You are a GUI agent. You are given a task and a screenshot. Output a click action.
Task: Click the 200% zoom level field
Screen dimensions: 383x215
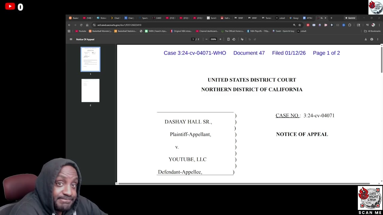tap(213, 39)
